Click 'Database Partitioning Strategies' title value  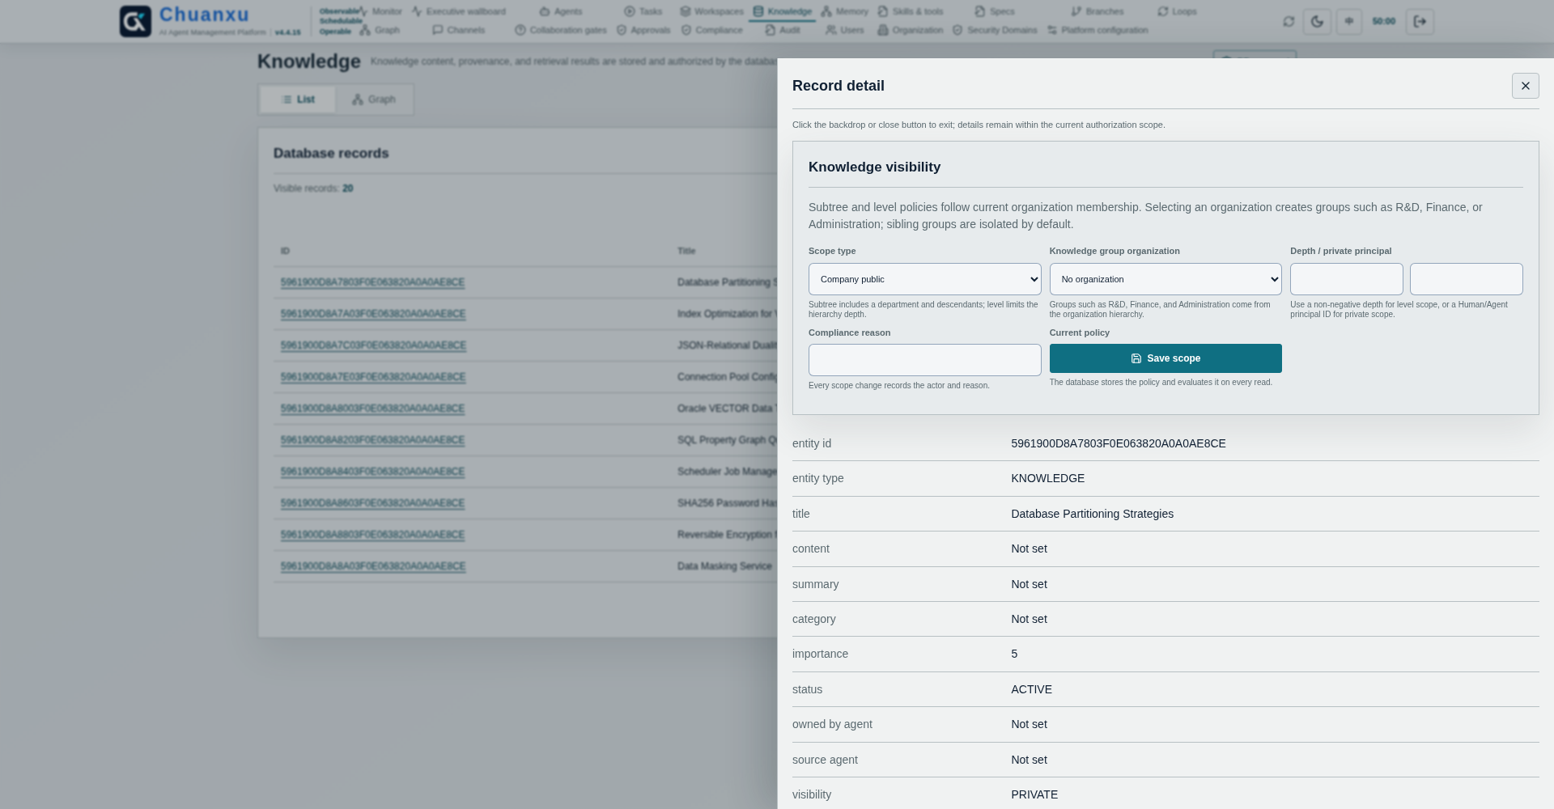tap(1093, 514)
